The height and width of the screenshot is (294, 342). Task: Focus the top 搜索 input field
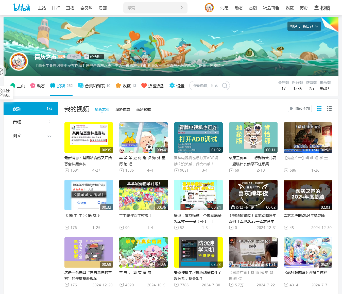click(x=152, y=8)
